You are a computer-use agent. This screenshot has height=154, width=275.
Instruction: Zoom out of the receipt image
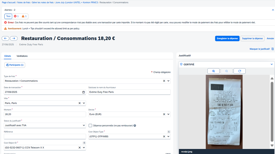pyautogui.click(x=227, y=71)
